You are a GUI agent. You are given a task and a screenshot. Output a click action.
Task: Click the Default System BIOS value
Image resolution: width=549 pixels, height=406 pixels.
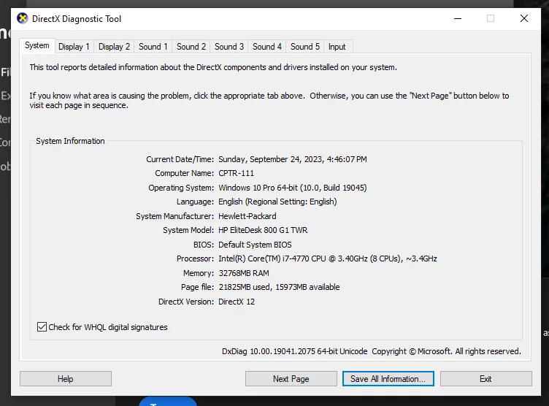(255, 245)
